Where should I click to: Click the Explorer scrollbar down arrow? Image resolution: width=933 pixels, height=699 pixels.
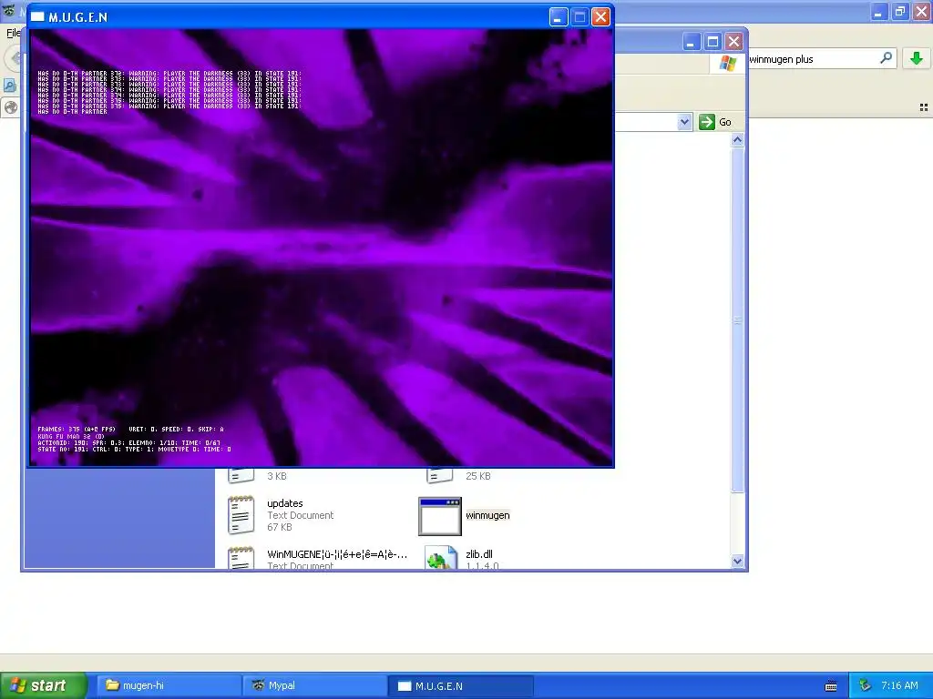[737, 561]
